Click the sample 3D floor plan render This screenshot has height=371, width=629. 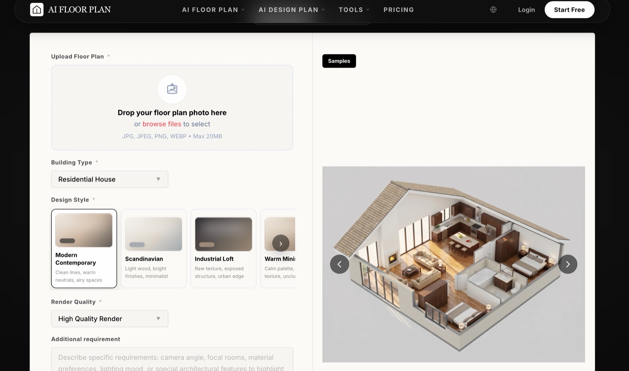tap(453, 264)
